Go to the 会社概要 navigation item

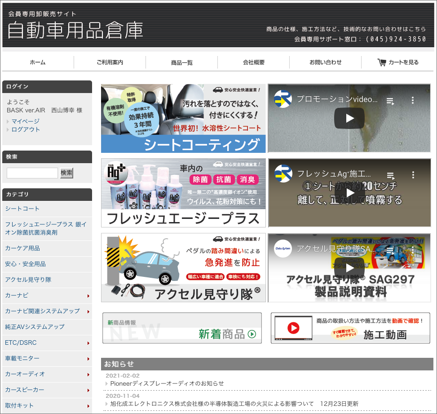254,62
